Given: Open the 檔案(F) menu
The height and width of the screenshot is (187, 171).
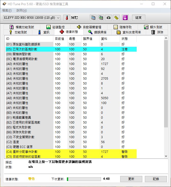Looking at the screenshot, I should coord(7,11).
